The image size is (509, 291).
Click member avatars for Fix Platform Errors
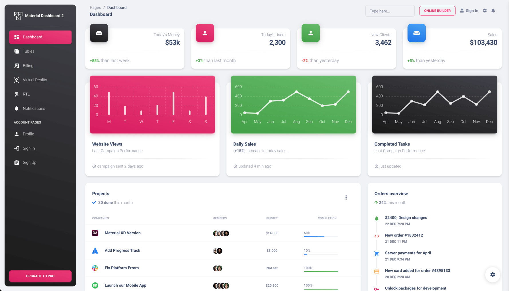click(218, 268)
